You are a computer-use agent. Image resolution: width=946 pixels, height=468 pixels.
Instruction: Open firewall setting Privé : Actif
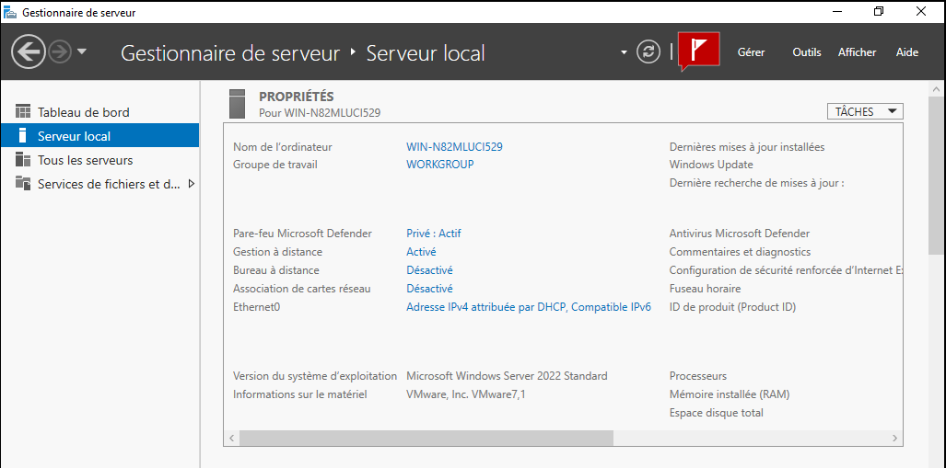434,234
